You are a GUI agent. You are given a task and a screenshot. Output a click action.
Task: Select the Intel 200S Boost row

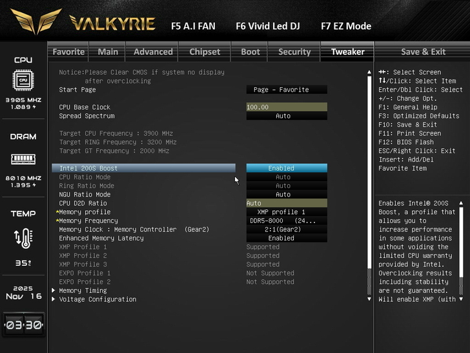(x=143, y=168)
